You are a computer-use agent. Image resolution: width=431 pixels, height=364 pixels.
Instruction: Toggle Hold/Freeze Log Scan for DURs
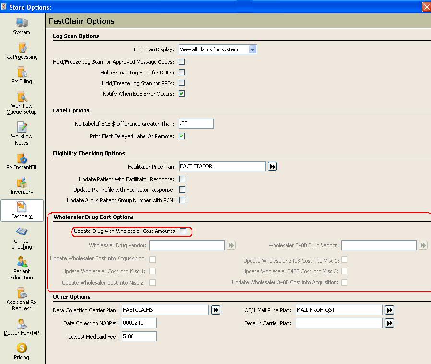pyautogui.click(x=182, y=73)
